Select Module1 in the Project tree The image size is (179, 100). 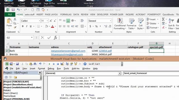click(7, 90)
